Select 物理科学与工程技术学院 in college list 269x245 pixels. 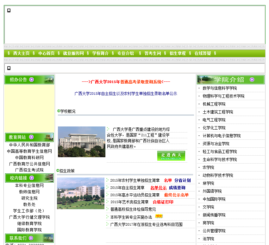223,96
